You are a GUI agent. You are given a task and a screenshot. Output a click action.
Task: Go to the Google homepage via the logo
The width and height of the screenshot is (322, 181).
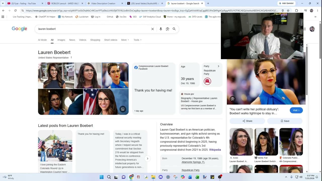coord(19,29)
